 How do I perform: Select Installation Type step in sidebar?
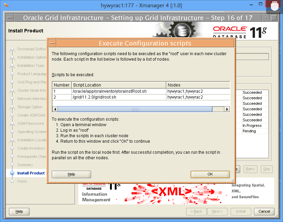coord(30,65)
